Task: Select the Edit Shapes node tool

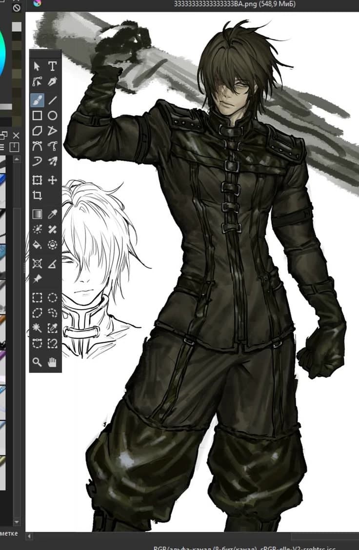Action: 37,82
